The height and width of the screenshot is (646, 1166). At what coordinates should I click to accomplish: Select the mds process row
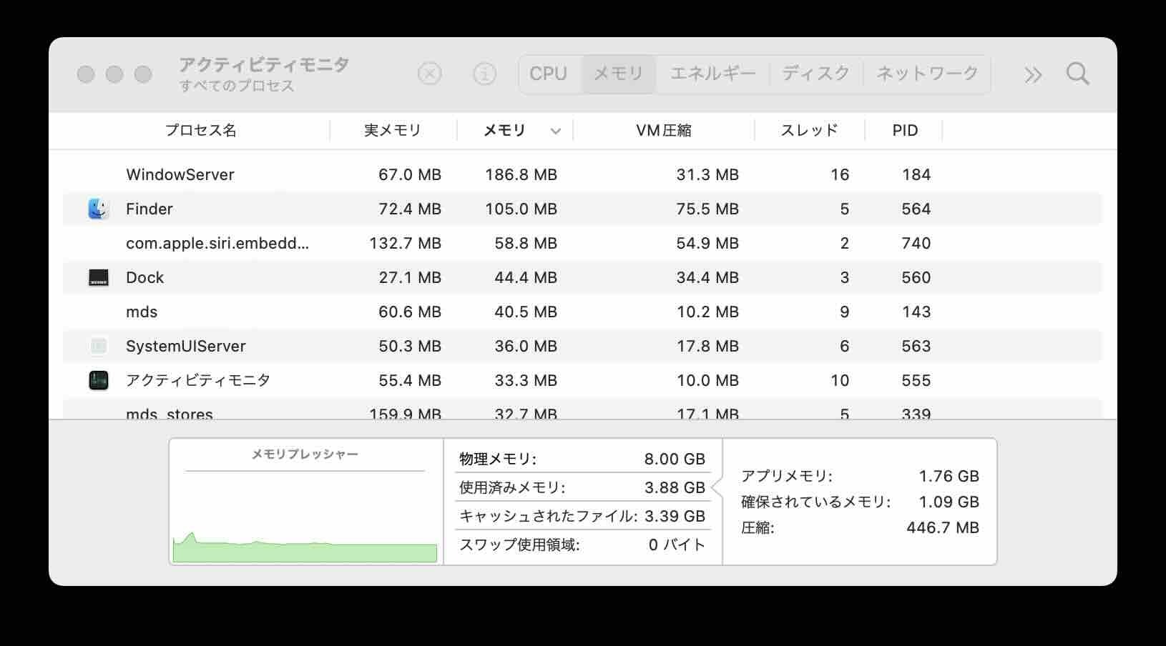click(582, 312)
